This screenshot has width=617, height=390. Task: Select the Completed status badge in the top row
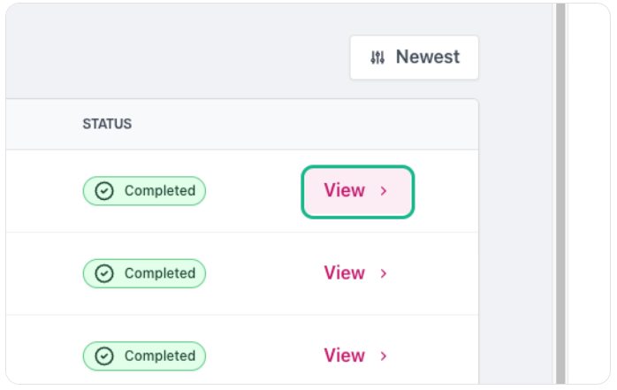(144, 191)
